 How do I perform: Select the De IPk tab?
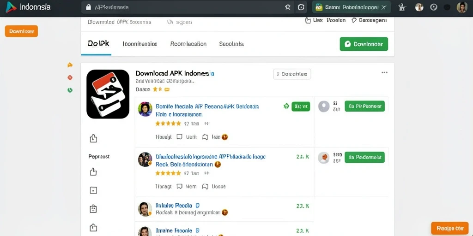tap(98, 44)
